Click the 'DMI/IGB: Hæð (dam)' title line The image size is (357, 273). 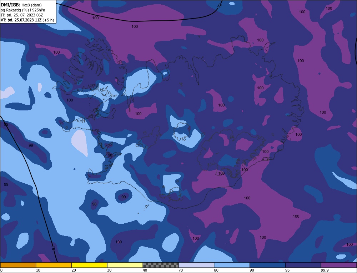pos(21,5)
